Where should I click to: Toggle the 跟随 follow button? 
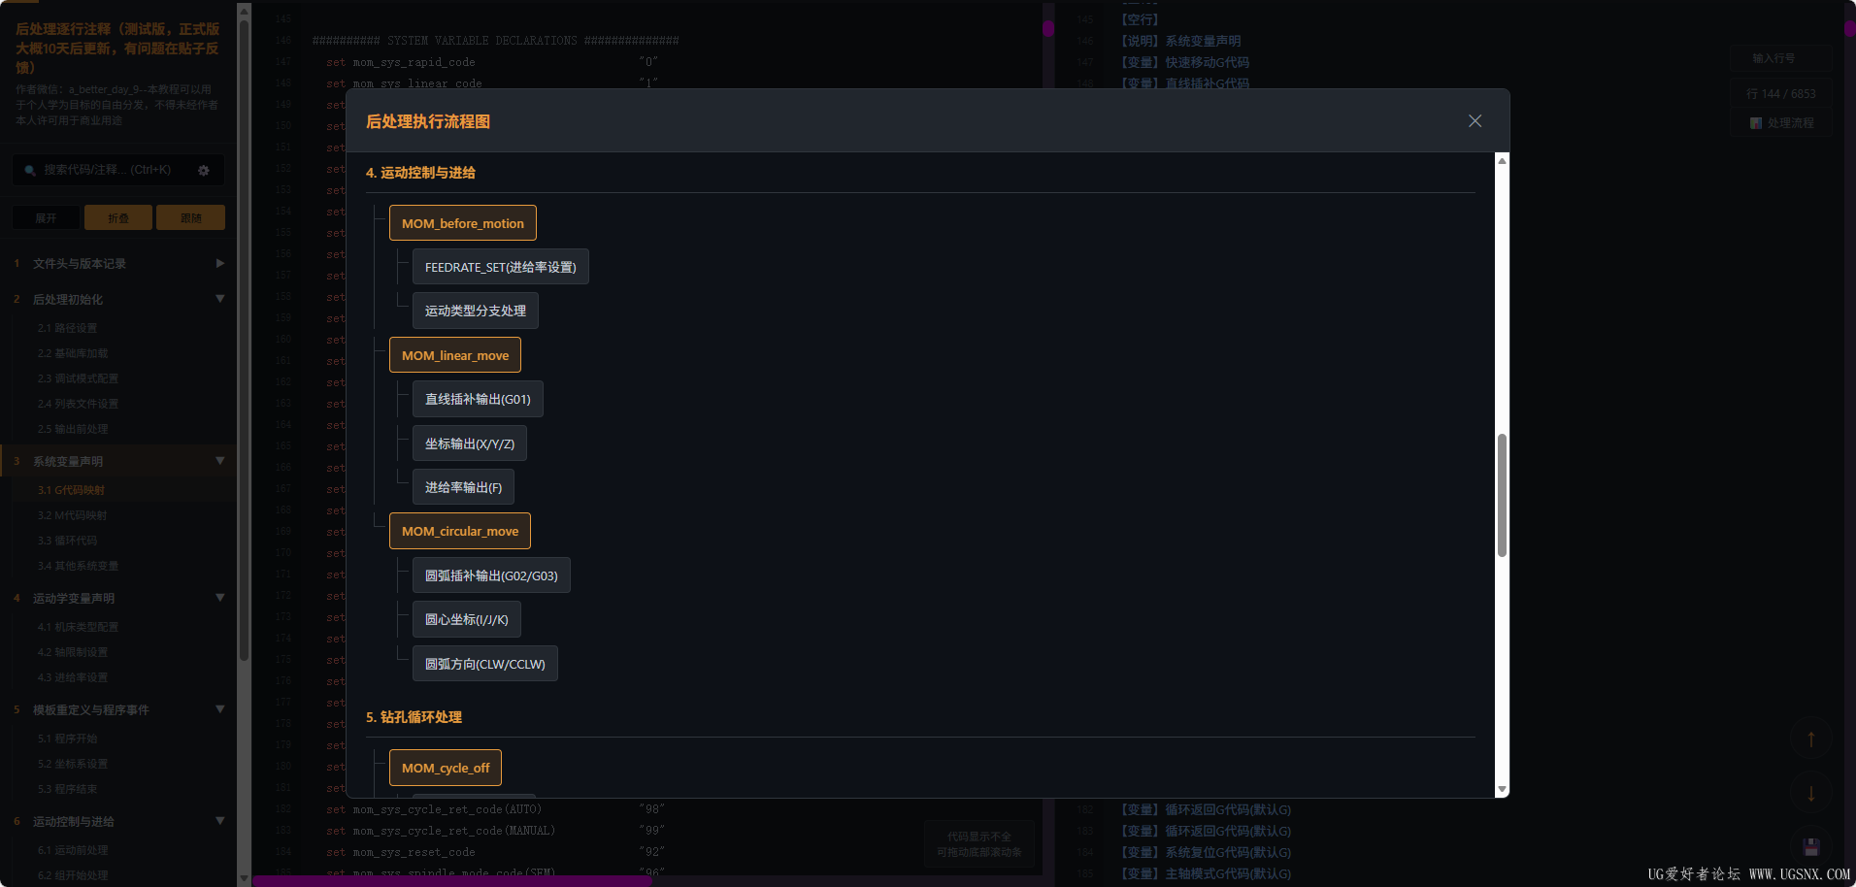[190, 218]
